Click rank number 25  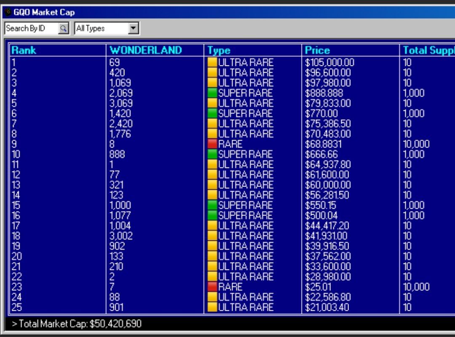tap(16, 307)
